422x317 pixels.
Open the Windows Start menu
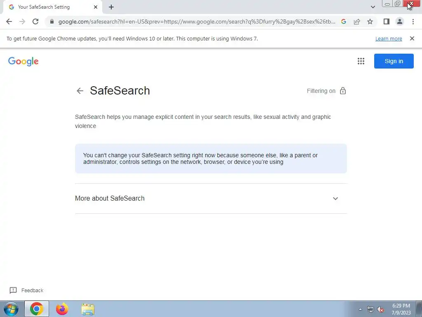11,309
